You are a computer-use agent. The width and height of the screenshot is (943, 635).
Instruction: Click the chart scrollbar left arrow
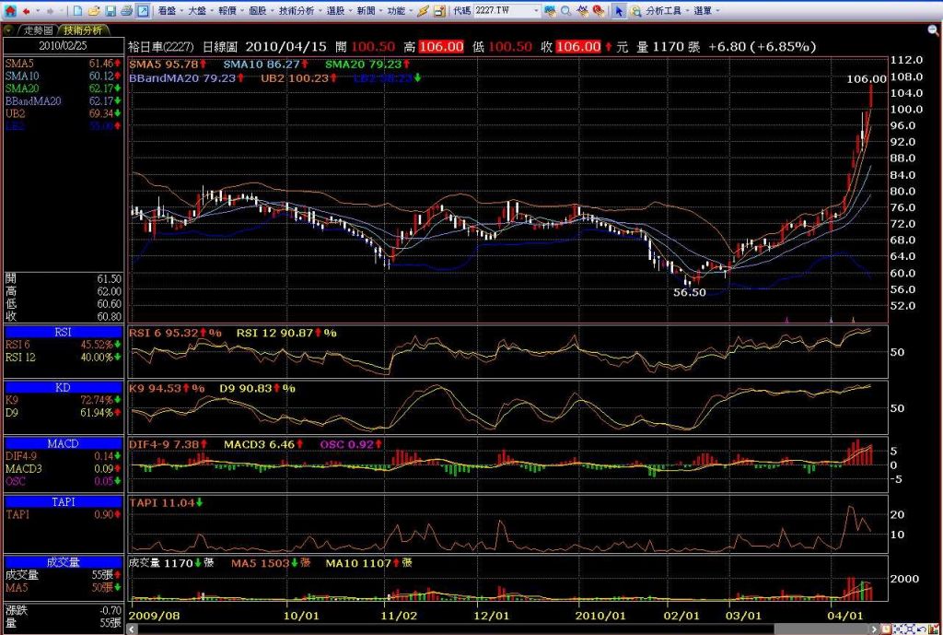tap(133, 629)
